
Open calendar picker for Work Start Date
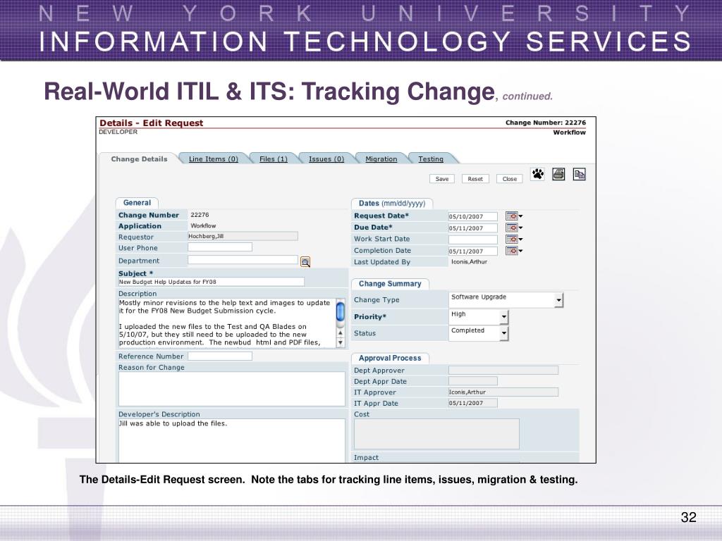tap(514, 239)
